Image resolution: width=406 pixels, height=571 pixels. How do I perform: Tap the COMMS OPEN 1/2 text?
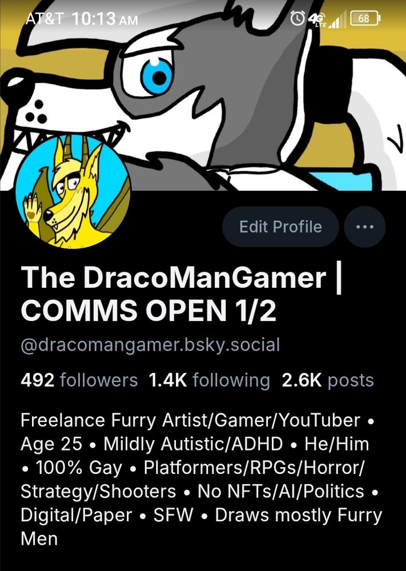point(148,311)
